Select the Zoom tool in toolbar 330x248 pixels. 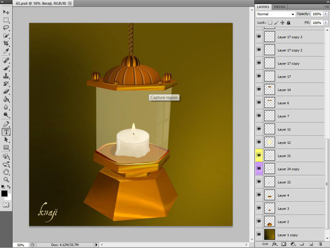point(6,179)
